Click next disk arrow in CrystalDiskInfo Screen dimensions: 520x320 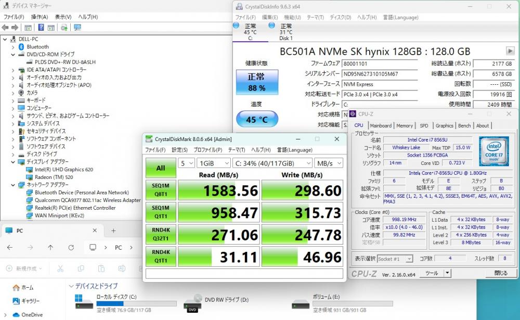[510, 51]
